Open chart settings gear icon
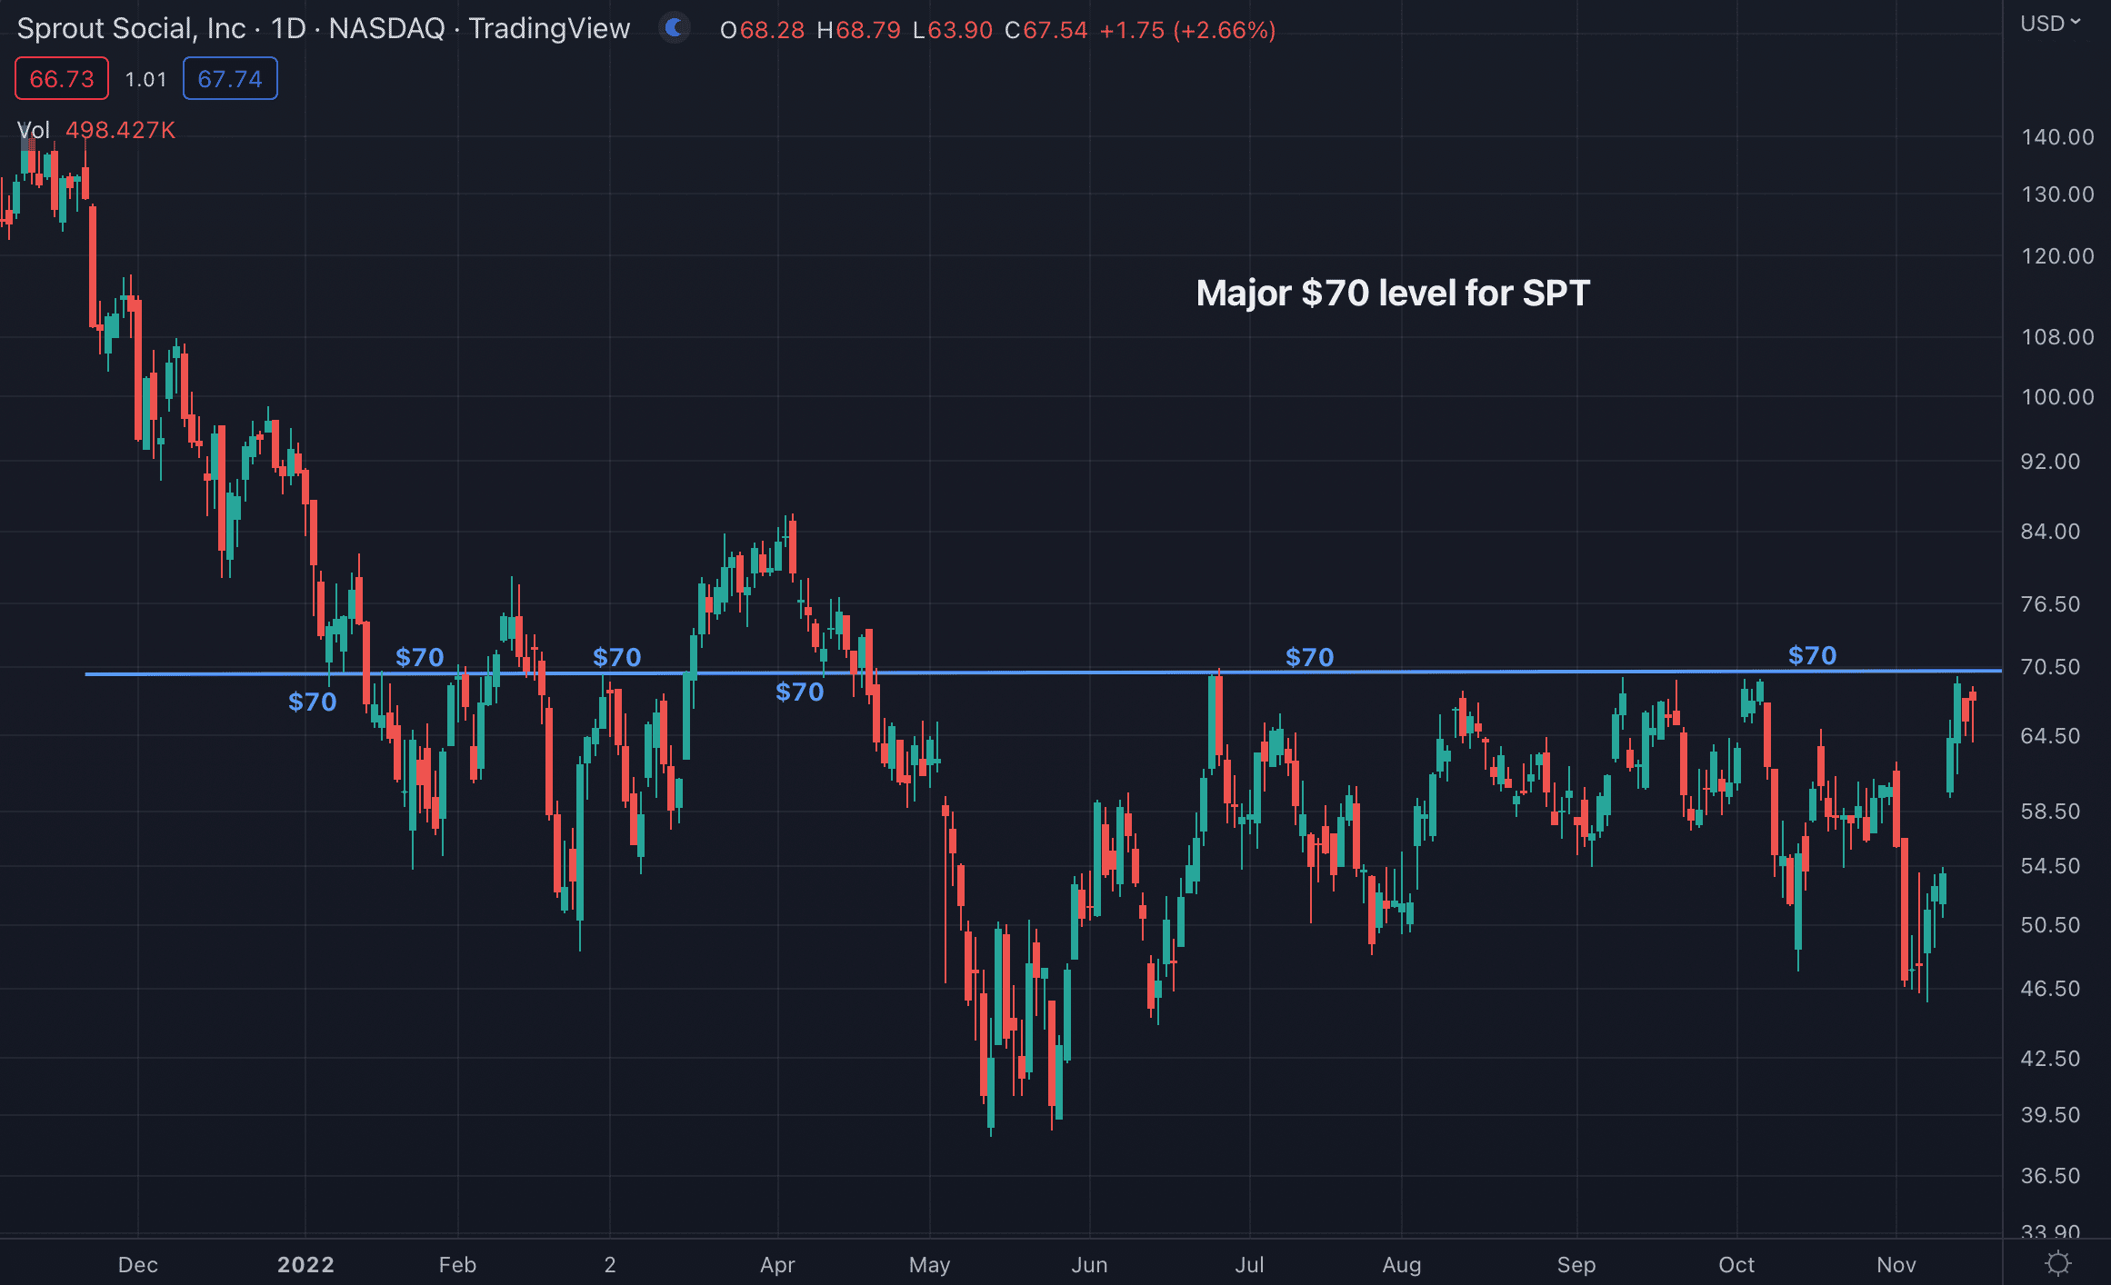 coord(2057,1263)
